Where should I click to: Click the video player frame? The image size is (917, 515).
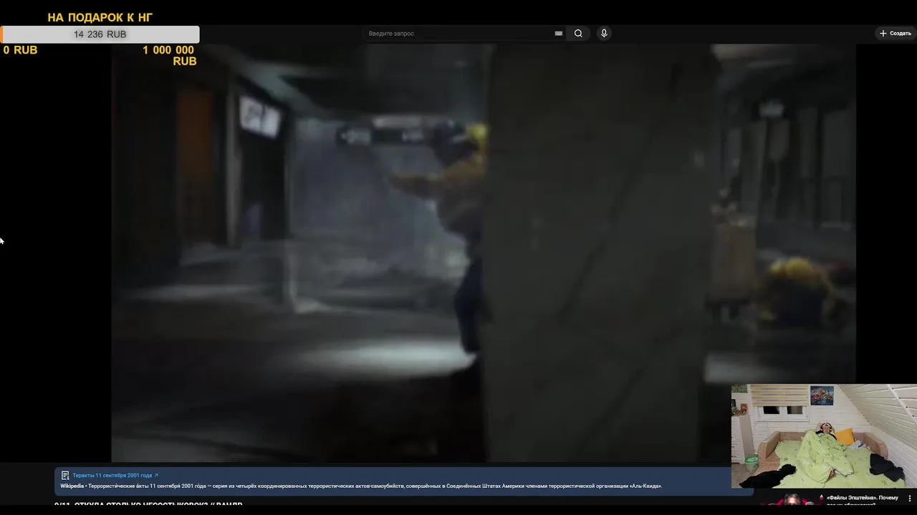tap(484, 252)
